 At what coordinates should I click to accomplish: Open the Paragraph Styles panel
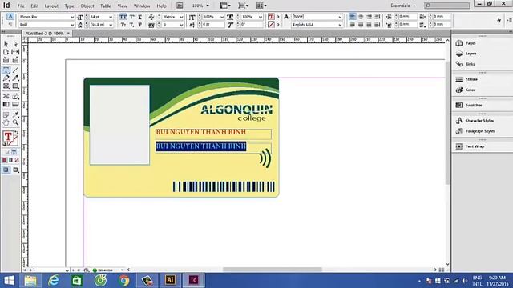tap(479, 131)
